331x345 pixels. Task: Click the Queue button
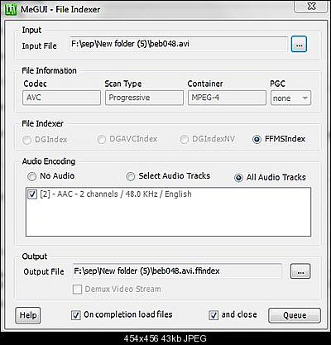295,315
